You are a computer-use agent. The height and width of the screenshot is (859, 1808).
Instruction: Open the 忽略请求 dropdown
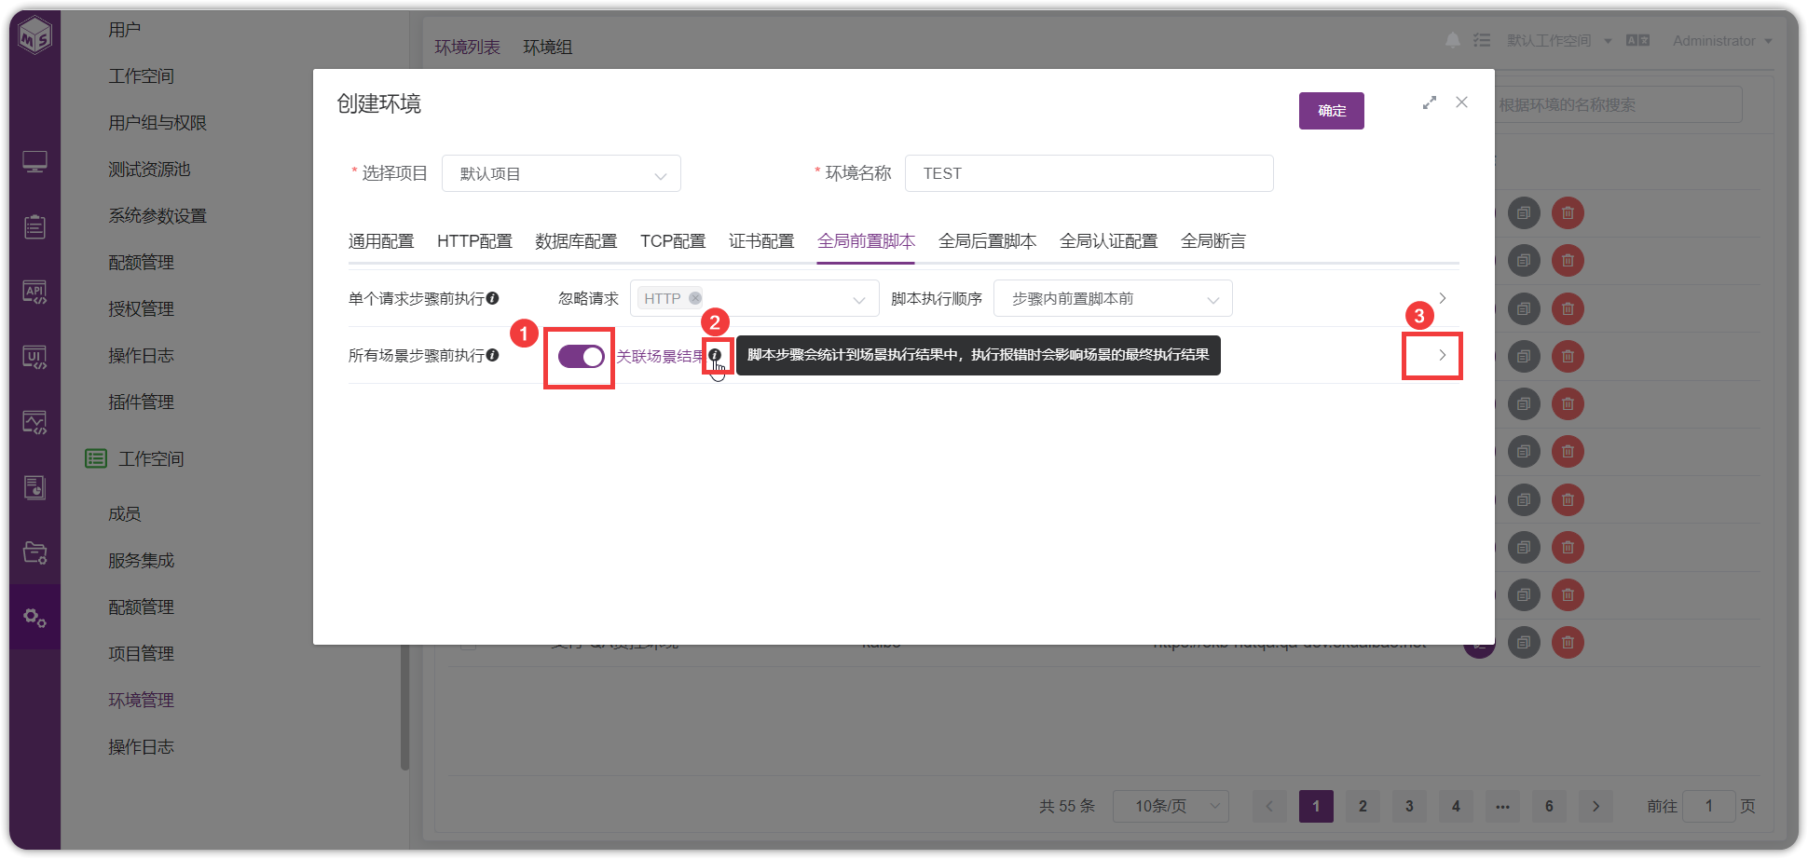coord(754,298)
